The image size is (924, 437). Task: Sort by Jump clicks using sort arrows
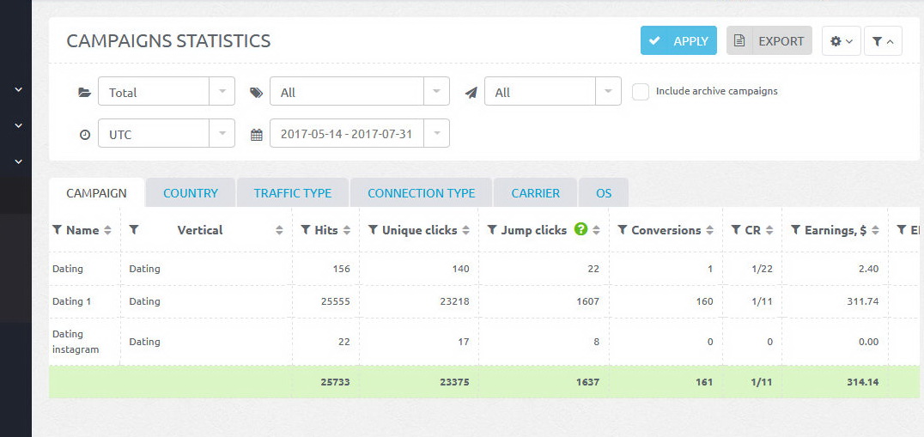tap(596, 231)
